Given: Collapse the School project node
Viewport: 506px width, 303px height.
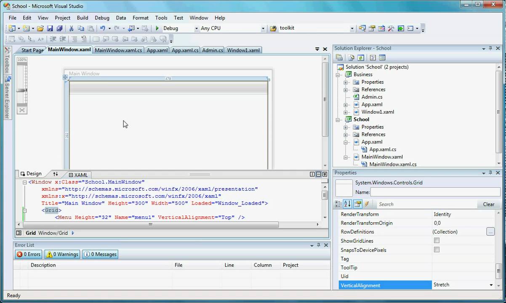Looking at the screenshot, I should click(338, 120).
